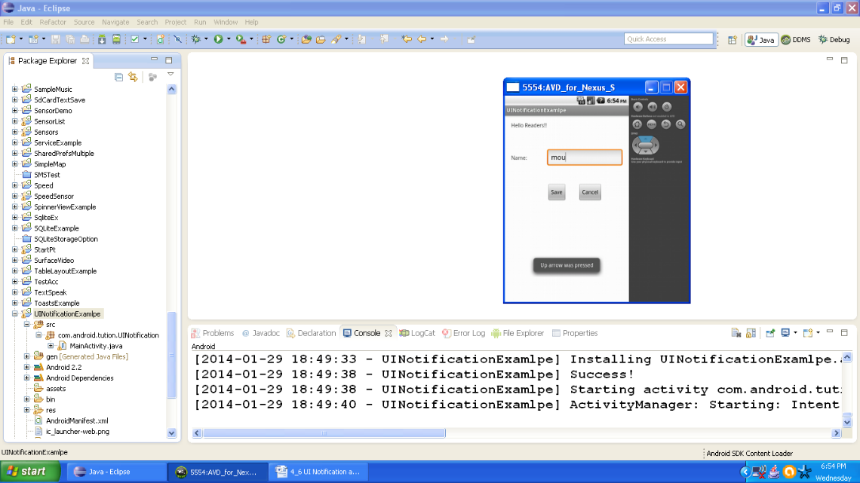Click the Debug bug icon in toolbar

point(195,39)
